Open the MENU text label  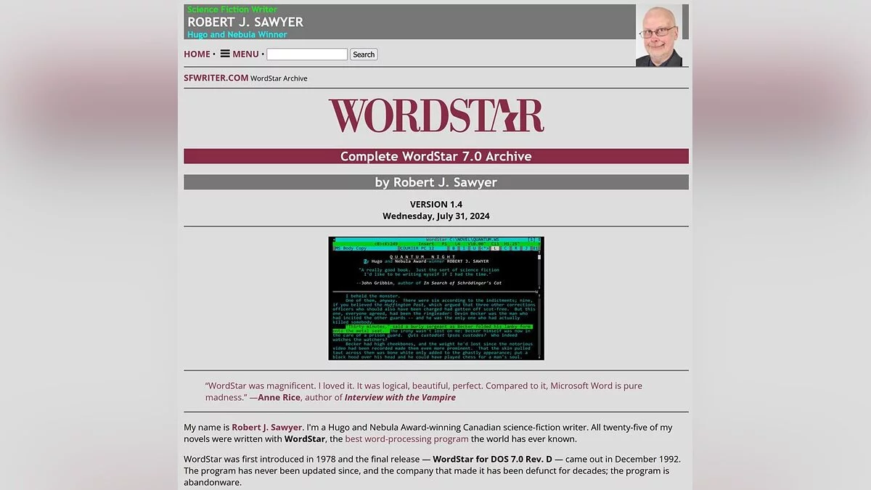pos(245,54)
